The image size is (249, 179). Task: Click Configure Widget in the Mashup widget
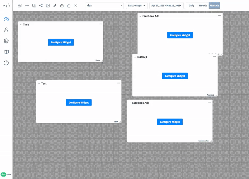pyautogui.click(x=175, y=76)
